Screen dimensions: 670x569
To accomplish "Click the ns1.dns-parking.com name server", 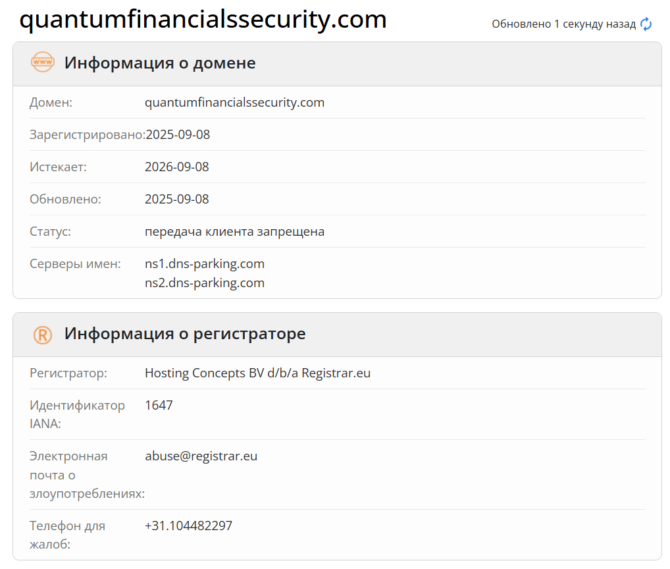I will (205, 264).
